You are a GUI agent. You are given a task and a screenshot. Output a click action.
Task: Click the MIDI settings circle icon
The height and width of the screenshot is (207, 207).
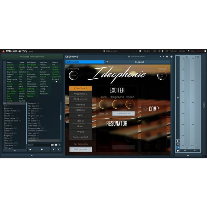pos(162,51)
